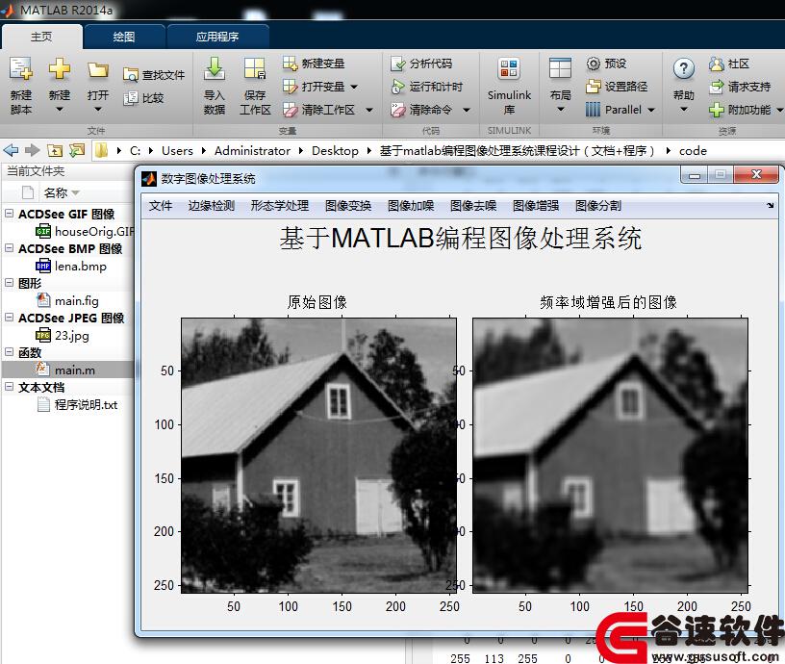Viewport: 785px width, 664px height.
Task: Open the 图像去噪 menu
Action: click(473, 205)
